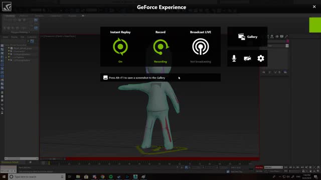Open Task View on the taskbar
Viewport: 321px width, 180px height.
[x=70, y=176]
